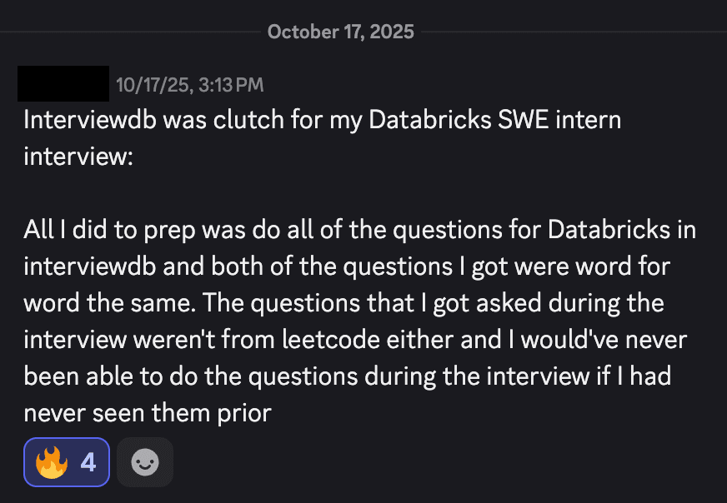This screenshot has height=503, width=727.
Task: Open the add reaction emoji picker
Action: click(x=145, y=462)
